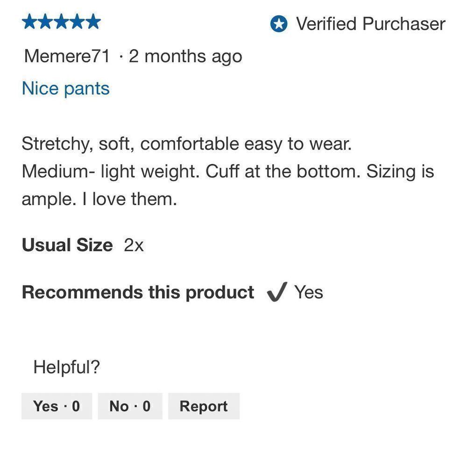This screenshot has height=467, width=467.
Task: Open reviewer Memere71's profile name
Action: [x=67, y=57]
